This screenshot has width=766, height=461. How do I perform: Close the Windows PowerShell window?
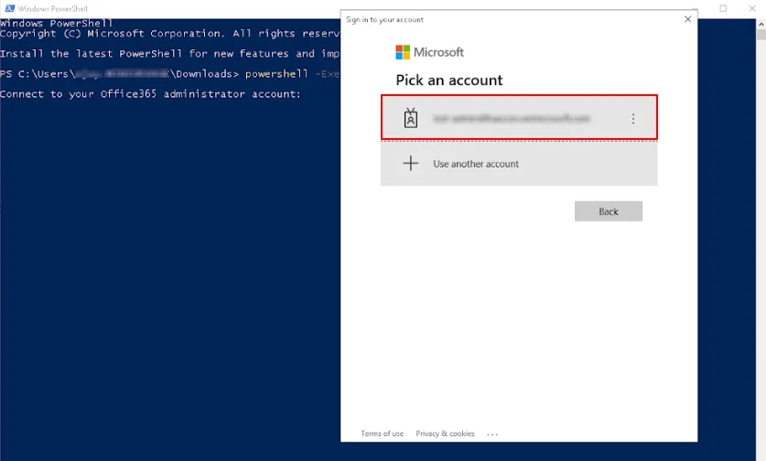(752, 8)
